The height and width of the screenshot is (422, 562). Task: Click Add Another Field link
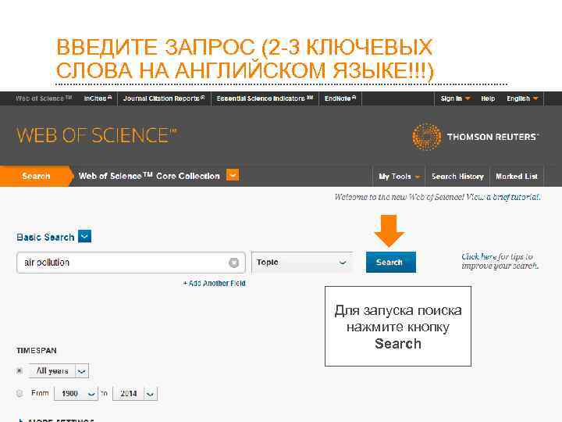(x=215, y=283)
